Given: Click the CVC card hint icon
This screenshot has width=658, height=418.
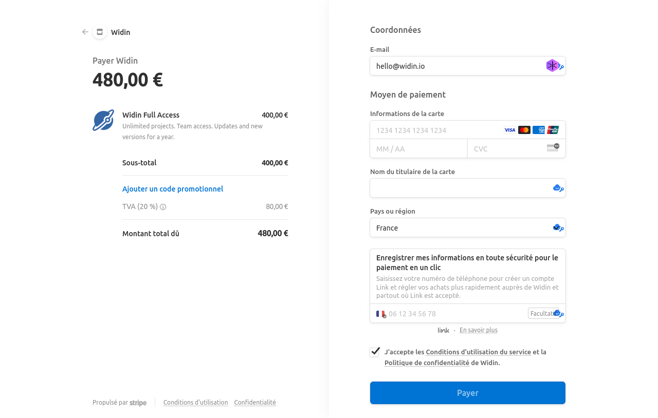Looking at the screenshot, I should pos(553,147).
